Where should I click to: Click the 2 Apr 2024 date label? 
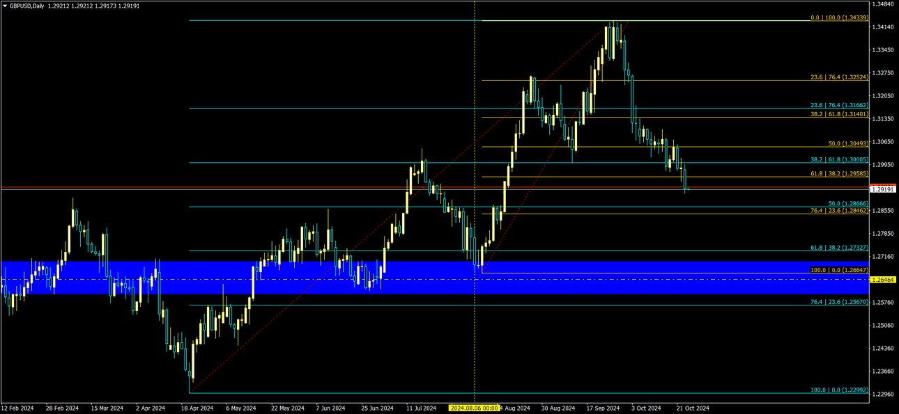tap(151, 408)
